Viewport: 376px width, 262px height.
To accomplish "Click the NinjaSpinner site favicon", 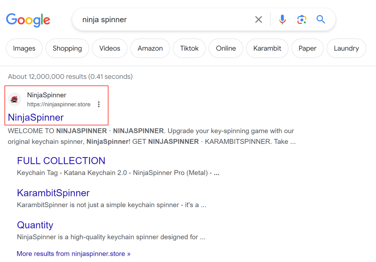I will tap(15, 100).
